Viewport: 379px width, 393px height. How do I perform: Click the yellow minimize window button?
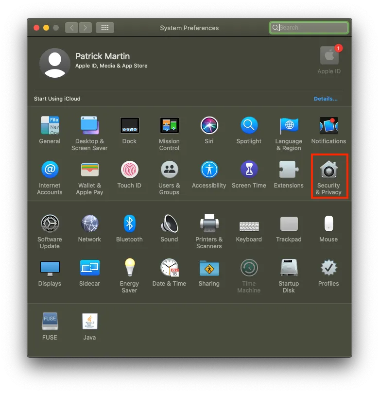click(46, 28)
